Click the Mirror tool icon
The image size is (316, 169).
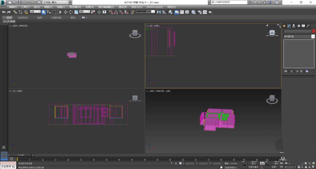click(x=158, y=12)
